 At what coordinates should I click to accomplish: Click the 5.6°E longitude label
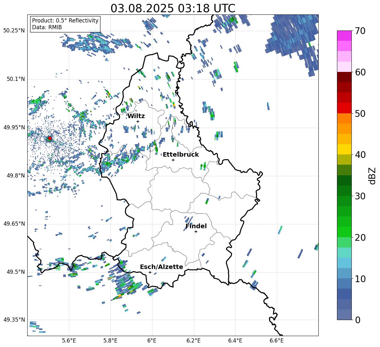[69, 341]
